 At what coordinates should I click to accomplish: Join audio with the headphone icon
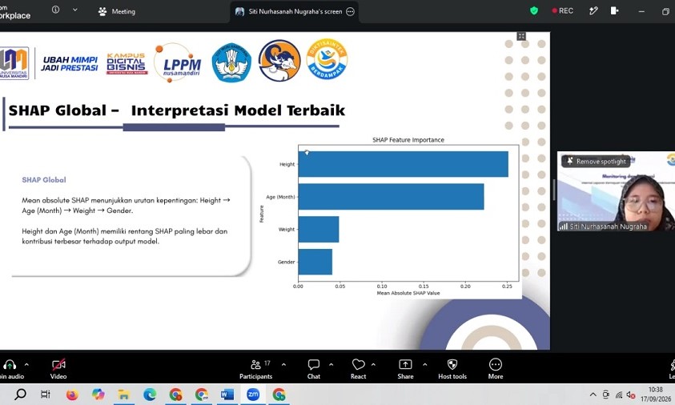coord(10,365)
